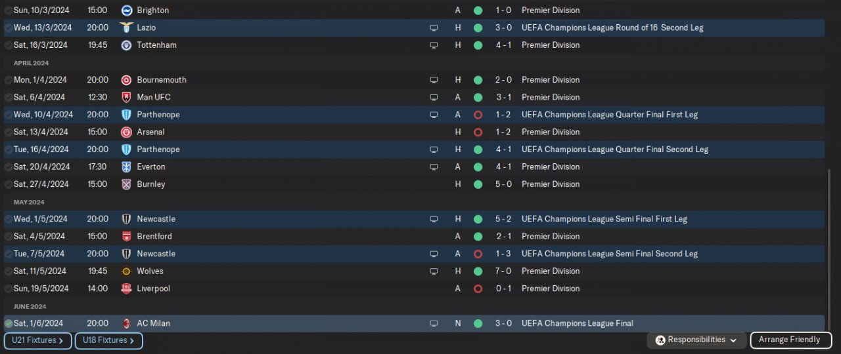The width and height of the screenshot is (841, 354).
Task: Toggle the checkmark next to Sat, 27/4/2024
Action: coord(9,184)
